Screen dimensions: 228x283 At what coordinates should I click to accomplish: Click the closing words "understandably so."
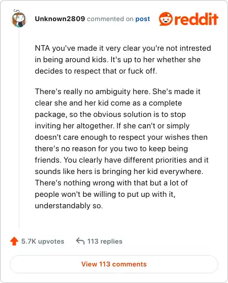(x=69, y=206)
